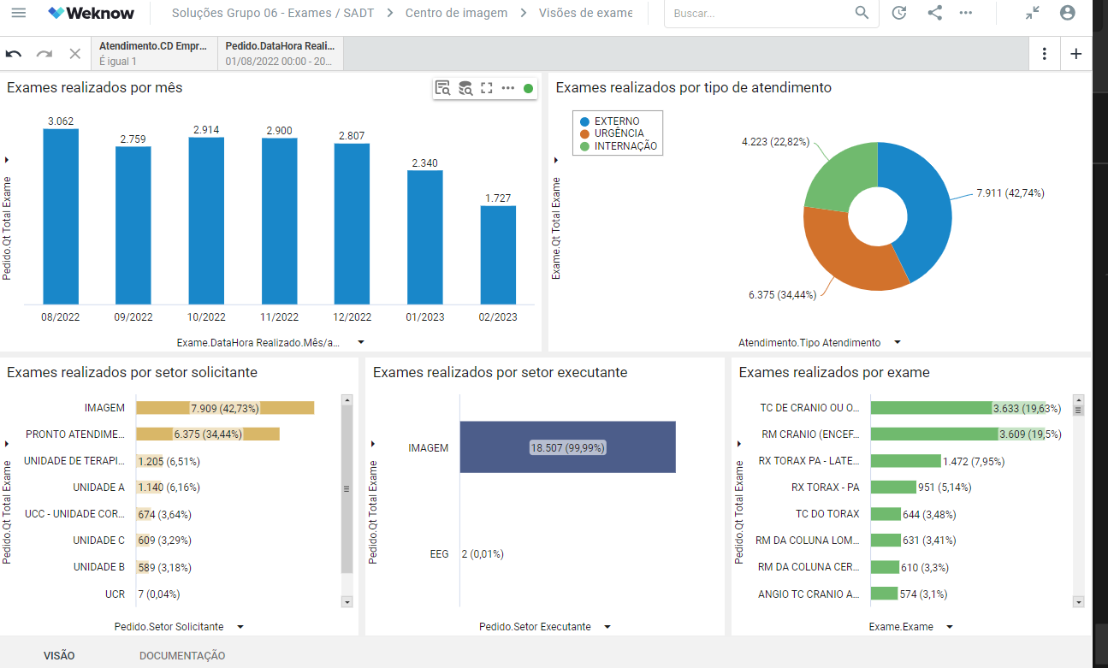Redo the filter action

[x=44, y=54]
